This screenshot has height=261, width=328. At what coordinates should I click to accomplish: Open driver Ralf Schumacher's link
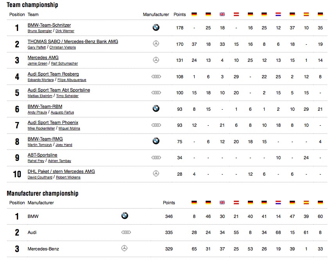pyautogui.click(x=65, y=63)
